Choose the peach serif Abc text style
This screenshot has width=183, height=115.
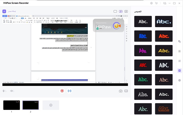click(x=164, y=79)
